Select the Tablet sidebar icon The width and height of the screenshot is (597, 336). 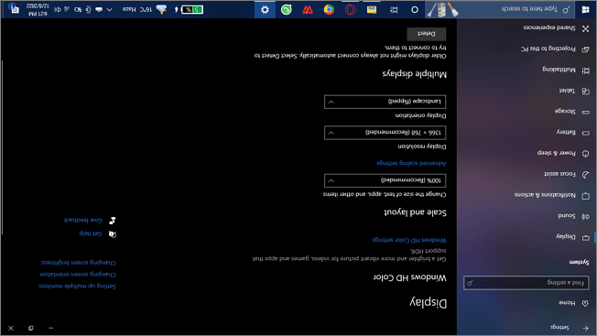tap(586, 92)
